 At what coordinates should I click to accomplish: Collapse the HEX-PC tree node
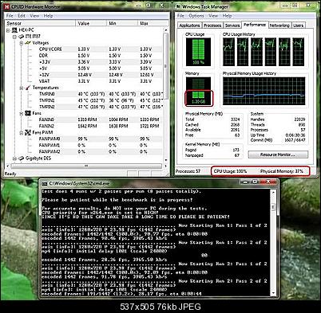tap(9, 30)
